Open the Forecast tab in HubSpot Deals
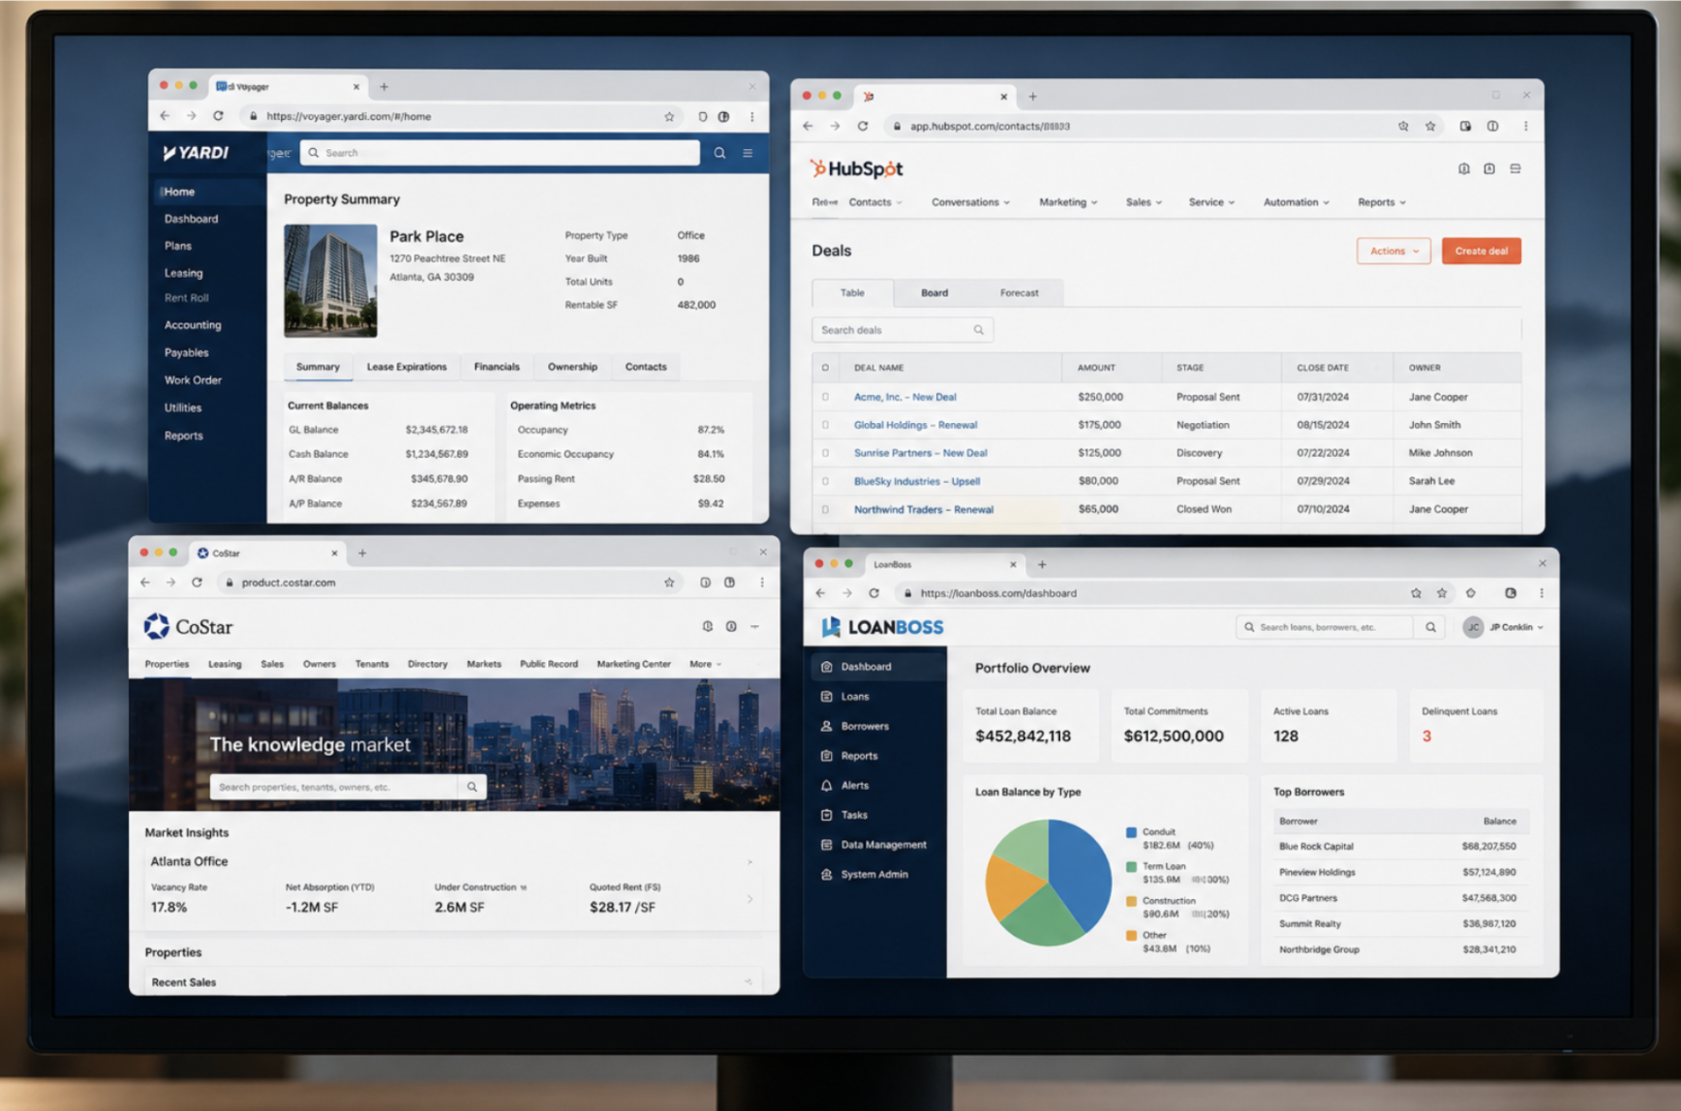The width and height of the screenshot is (1681, 1111). (1019, 292)
